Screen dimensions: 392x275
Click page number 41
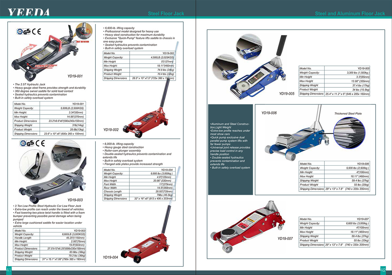click(9, 270)
